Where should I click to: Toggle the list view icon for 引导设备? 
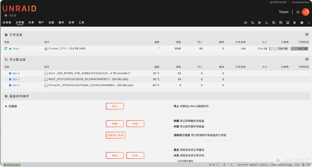307,34
